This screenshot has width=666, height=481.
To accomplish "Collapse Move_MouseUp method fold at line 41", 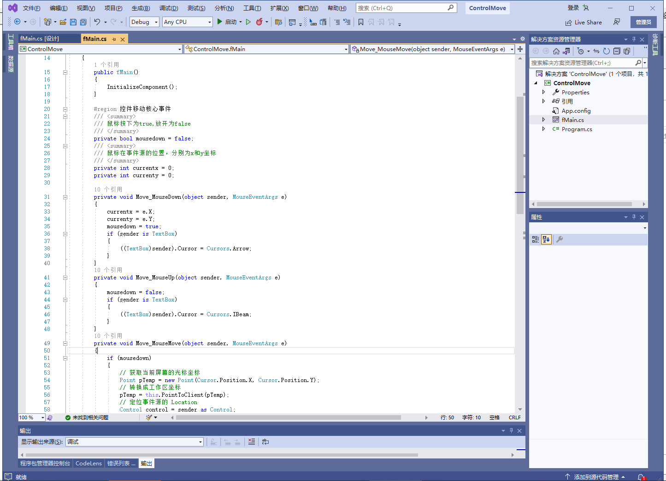I will coord(65,278).
